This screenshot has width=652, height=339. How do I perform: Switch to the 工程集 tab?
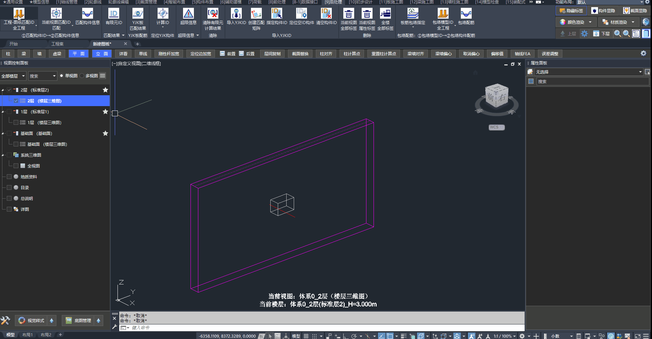pyautogui.click(x=57, y=44)
